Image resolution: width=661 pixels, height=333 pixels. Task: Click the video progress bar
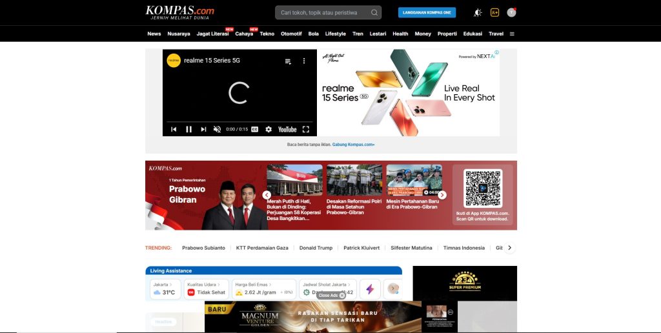pyautogui.click(x=239, y=122)
